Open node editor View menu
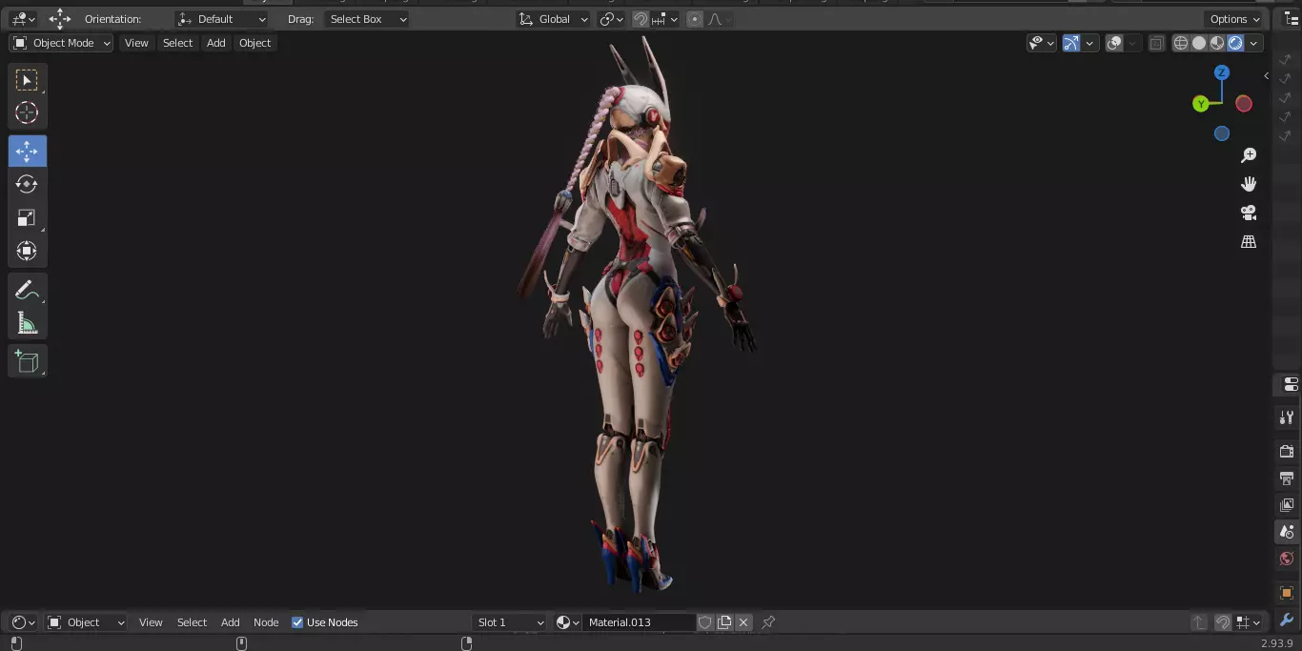 click(151, 622)
